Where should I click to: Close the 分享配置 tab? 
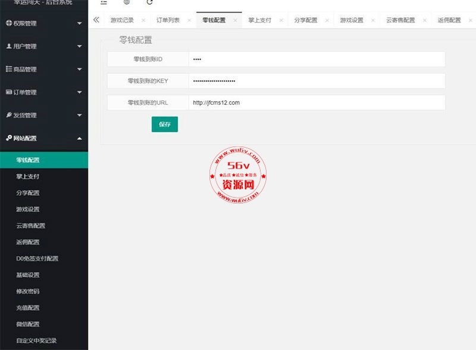point(327,20)
